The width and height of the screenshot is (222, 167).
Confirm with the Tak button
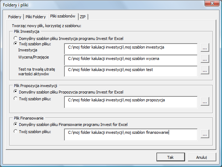tap(171, 157)
